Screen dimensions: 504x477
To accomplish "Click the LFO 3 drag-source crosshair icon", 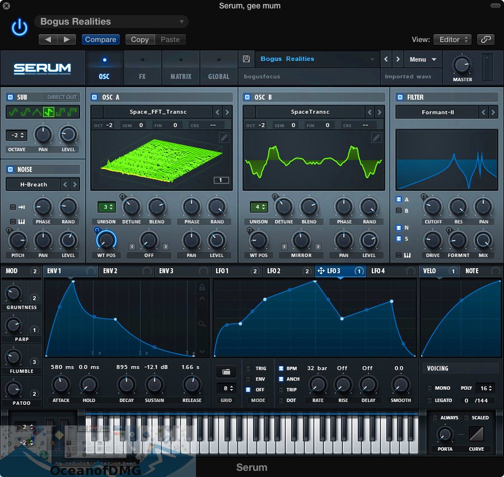I will click(x=321, y=271).
